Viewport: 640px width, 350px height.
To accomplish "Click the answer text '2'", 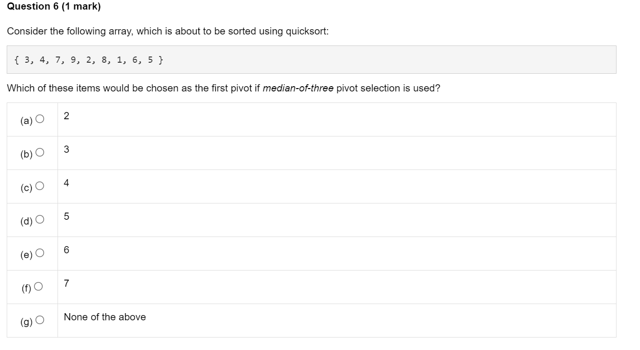I will pyautogui.click(x=66, y=116).
